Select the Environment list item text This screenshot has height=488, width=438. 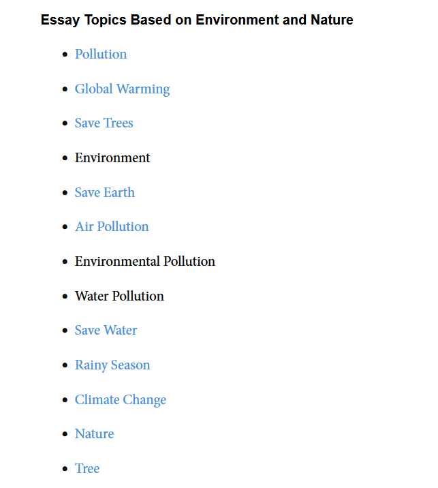[x=112, y=158]
